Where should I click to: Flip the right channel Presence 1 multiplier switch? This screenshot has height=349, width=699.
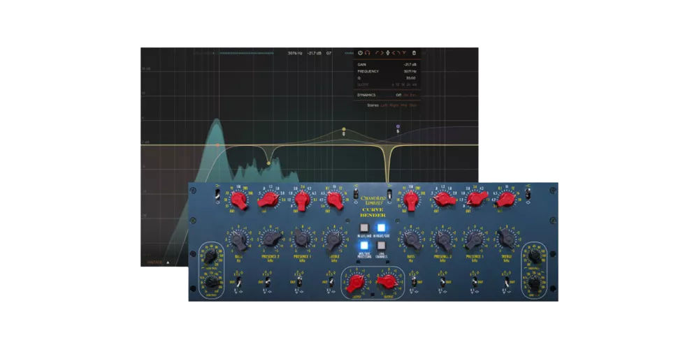tap(475, 281)
